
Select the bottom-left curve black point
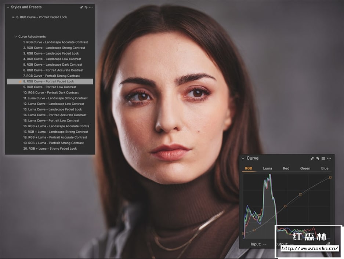[243, 234]
